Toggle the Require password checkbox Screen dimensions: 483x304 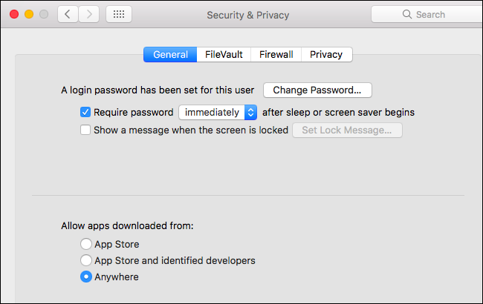85,113
